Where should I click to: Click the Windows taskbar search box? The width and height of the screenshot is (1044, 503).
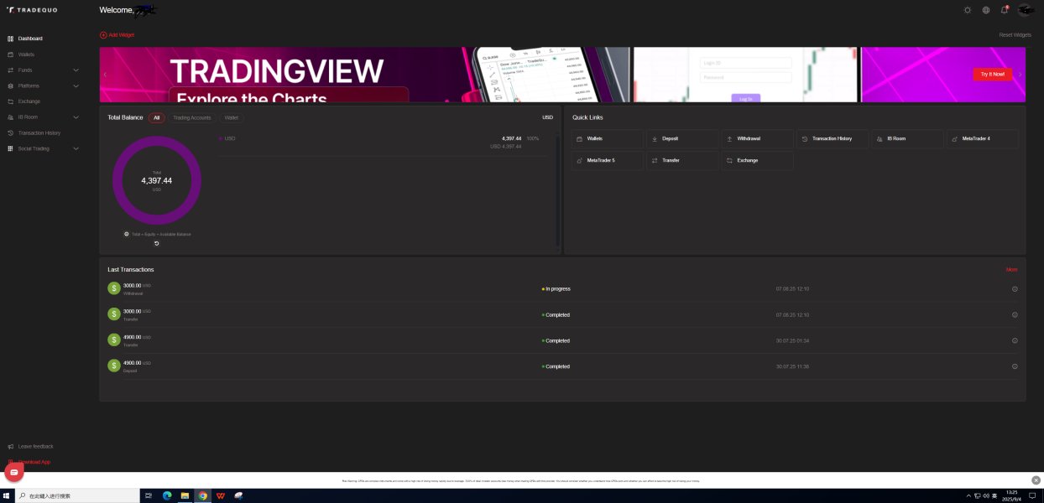coord(77,495)
